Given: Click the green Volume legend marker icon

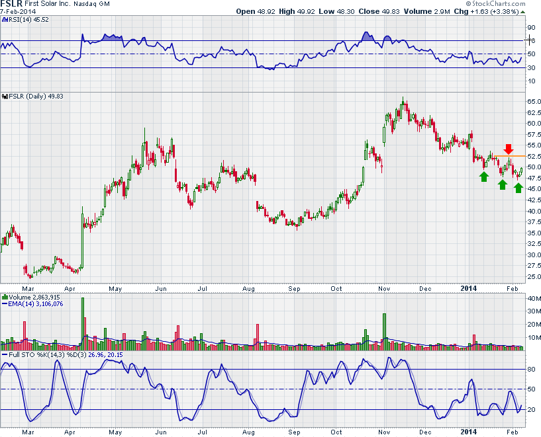Looking at the screenshot, I should (4, 298).
